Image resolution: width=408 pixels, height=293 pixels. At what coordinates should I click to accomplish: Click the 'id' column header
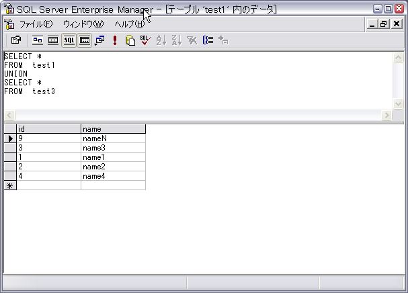click(48, 128)
